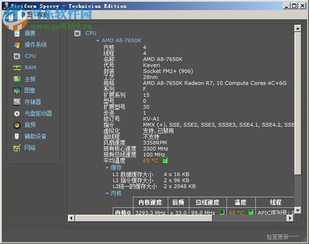
Task: Click the 音频 speaker icon
Action: [x=17, y=125]
